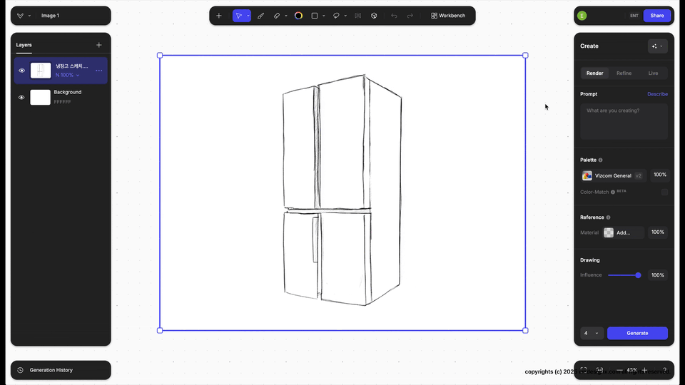Open the Workbench view
The width and height of the screenshot is (685, 385).
point(448,16)
